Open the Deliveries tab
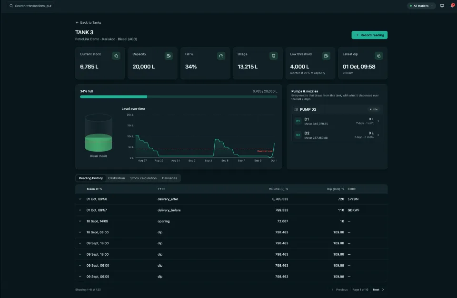This screenshot has height=298, width=457. tap(169, 178)
